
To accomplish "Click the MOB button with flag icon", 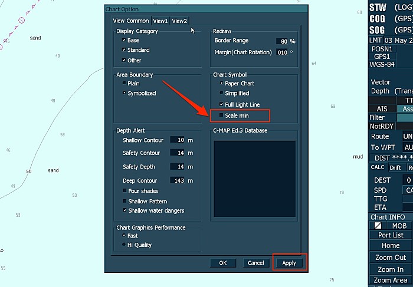I will [391, 226].
